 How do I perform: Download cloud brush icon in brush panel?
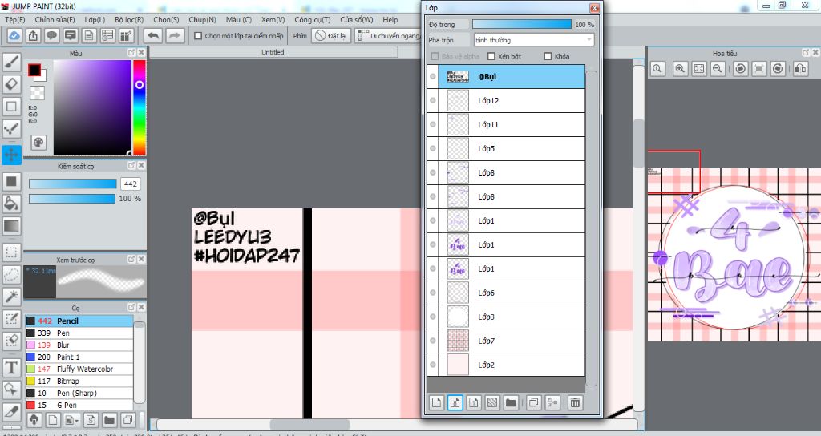point(34,420)
